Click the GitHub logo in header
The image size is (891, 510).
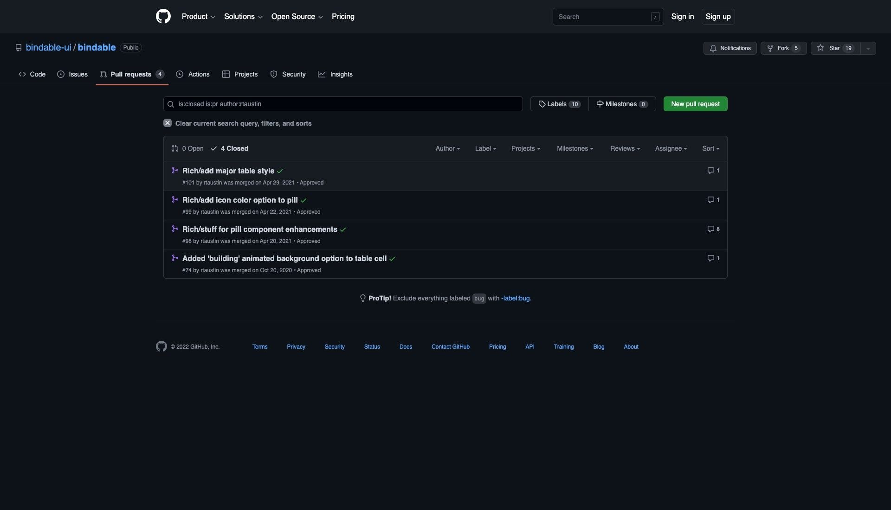point(163,16)
